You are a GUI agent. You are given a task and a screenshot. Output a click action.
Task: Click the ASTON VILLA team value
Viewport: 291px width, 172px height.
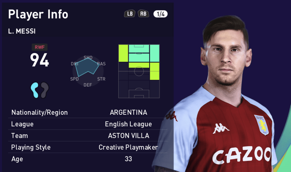pyautogui.click(x=129, y=136)
